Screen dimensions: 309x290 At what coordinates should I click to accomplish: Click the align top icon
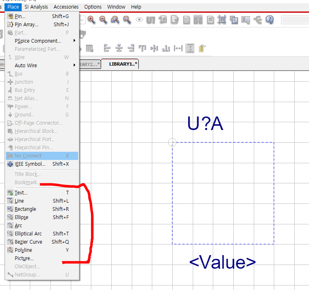142,48
